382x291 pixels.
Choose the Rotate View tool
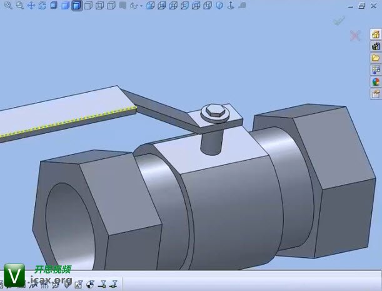pos(43,6)
